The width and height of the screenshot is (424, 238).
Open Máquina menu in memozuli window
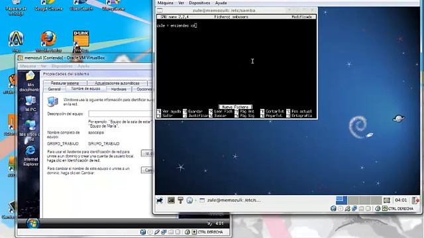pos(28,66)
